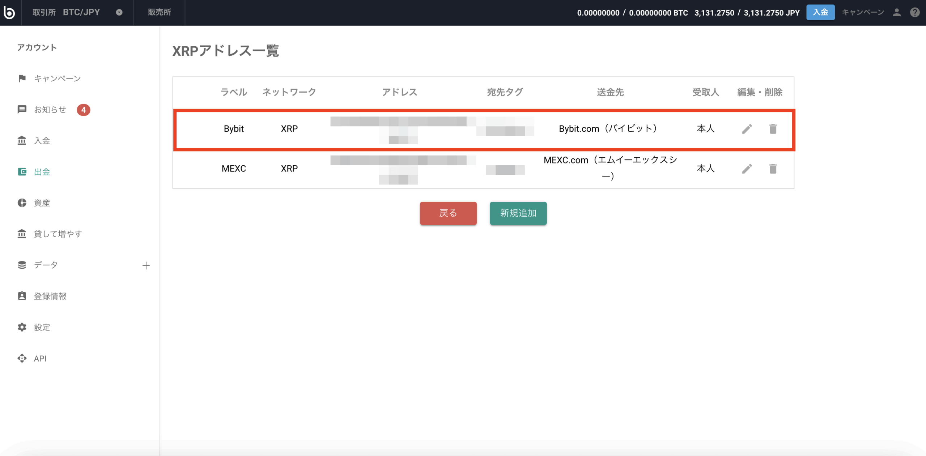Click the message icon beside お知らせ

coord(22,109)
